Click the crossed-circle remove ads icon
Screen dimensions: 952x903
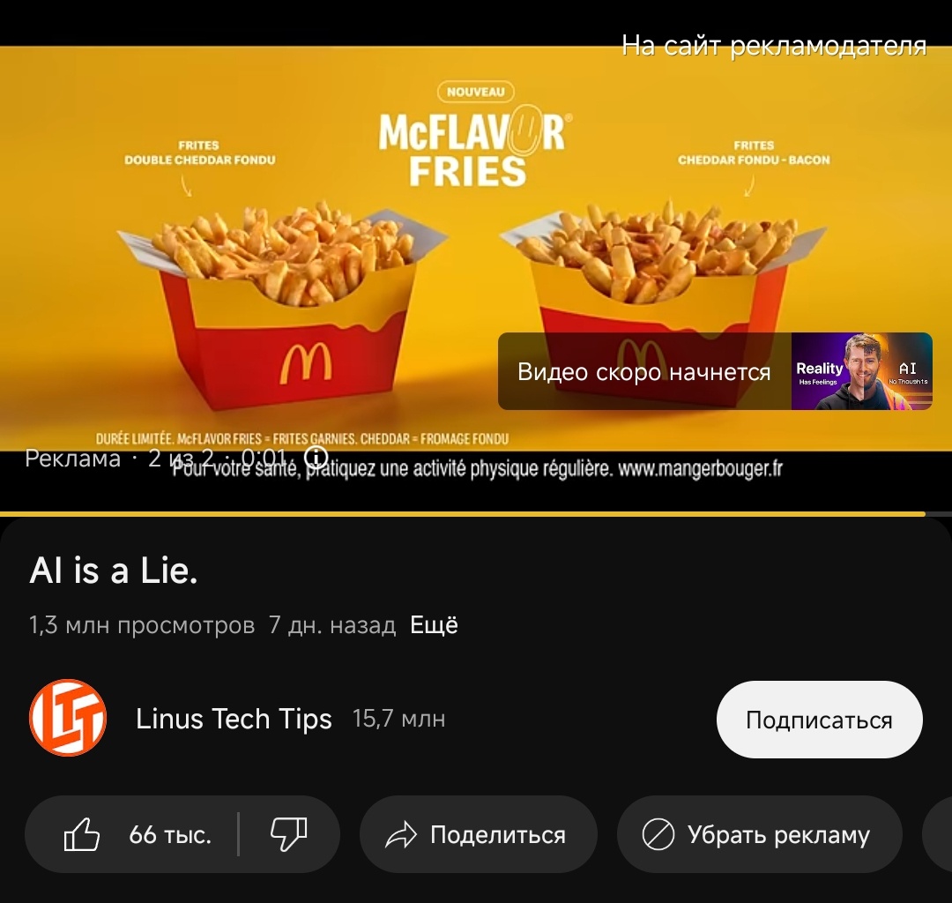(x=658, y=834)
